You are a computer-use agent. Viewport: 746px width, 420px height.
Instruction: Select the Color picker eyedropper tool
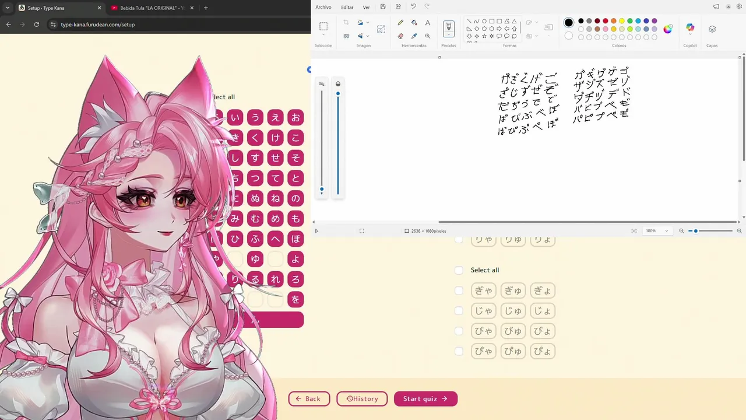click(x=414, y=36)
